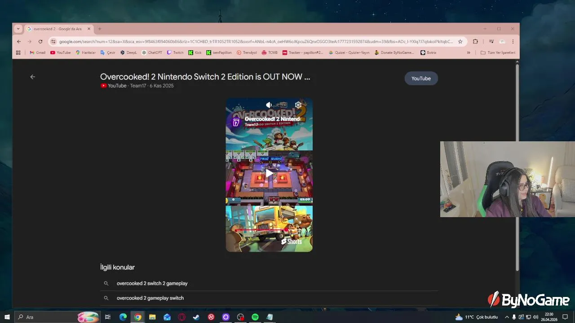The image size is (575, 323).
Task: Open the notification center icon
Action: click(x=565, y=317)
